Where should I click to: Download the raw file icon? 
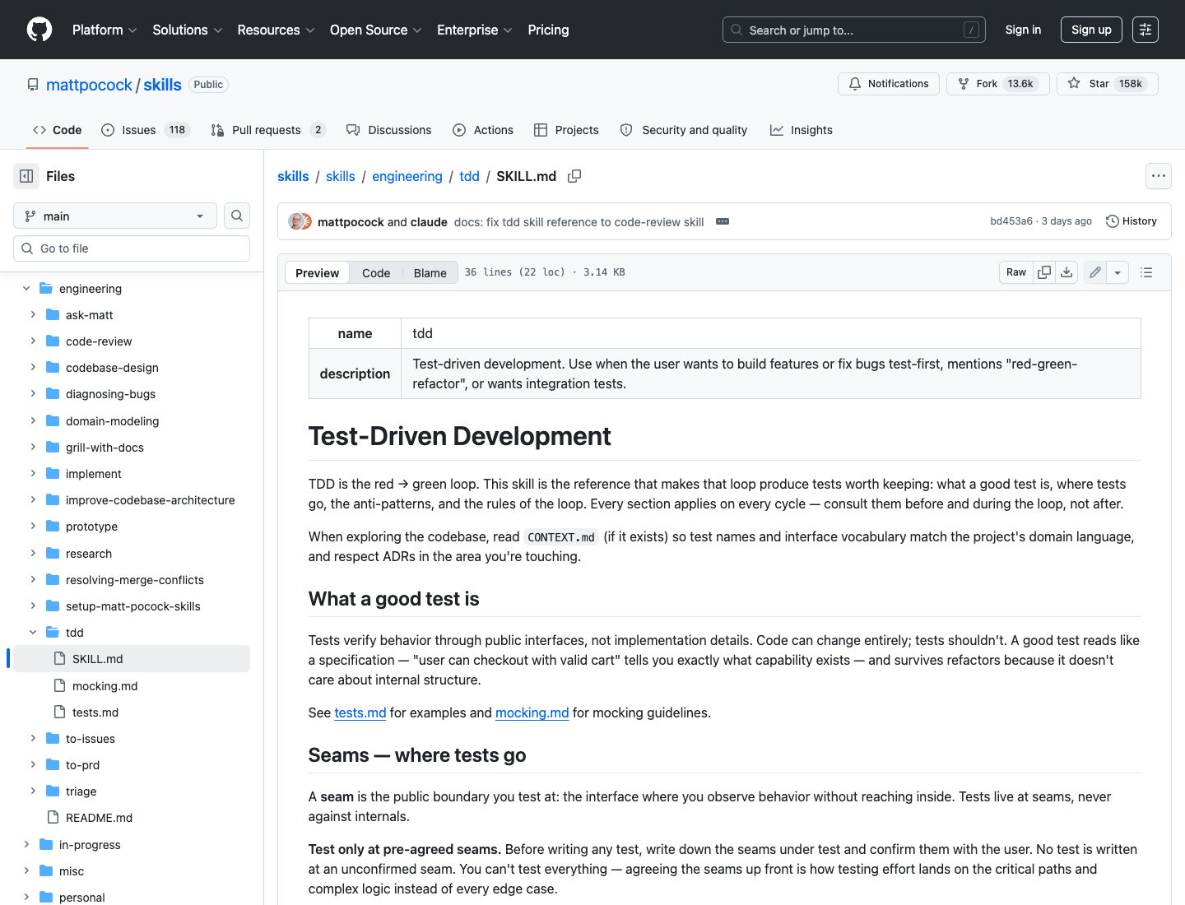(1066, 272)
